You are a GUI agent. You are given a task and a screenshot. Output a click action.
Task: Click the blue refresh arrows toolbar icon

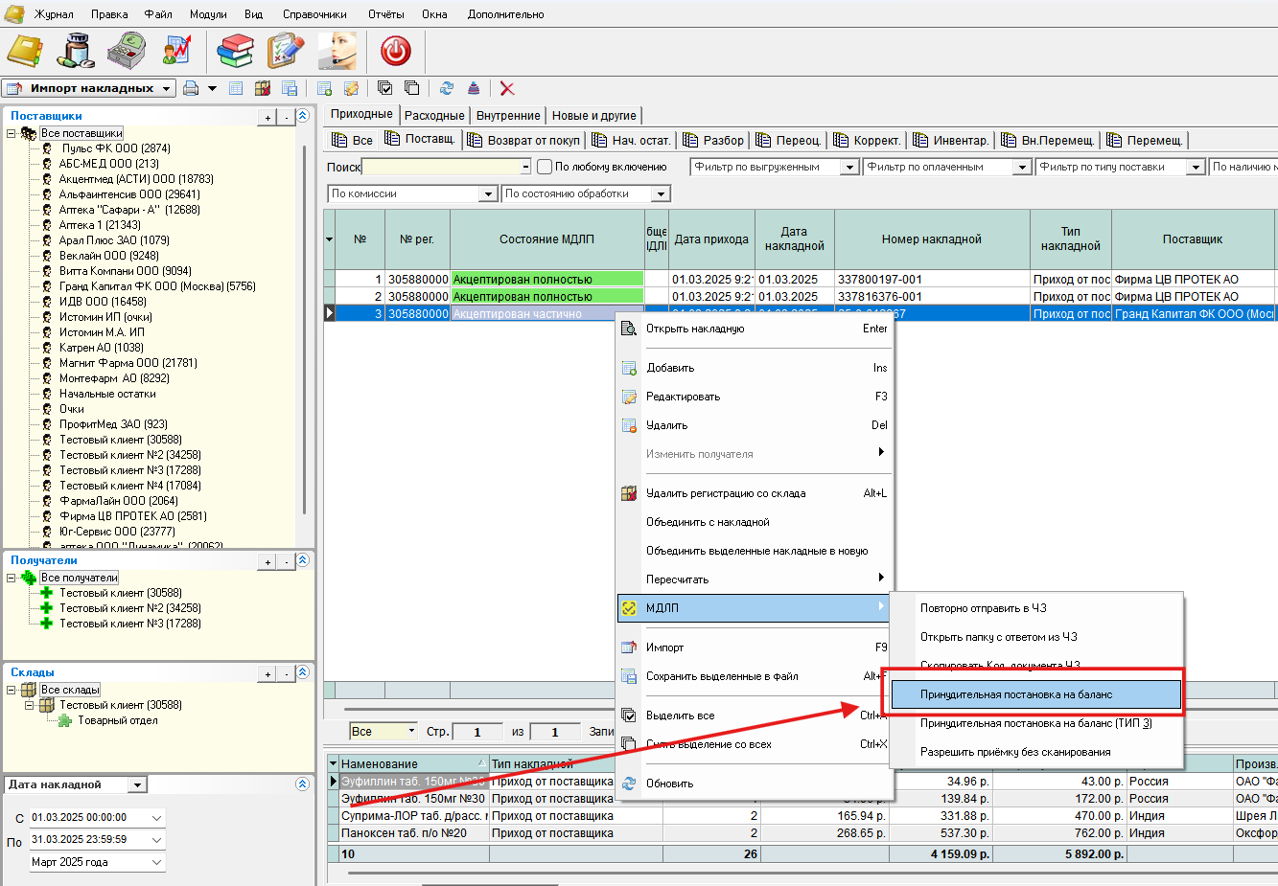[446, 88]
